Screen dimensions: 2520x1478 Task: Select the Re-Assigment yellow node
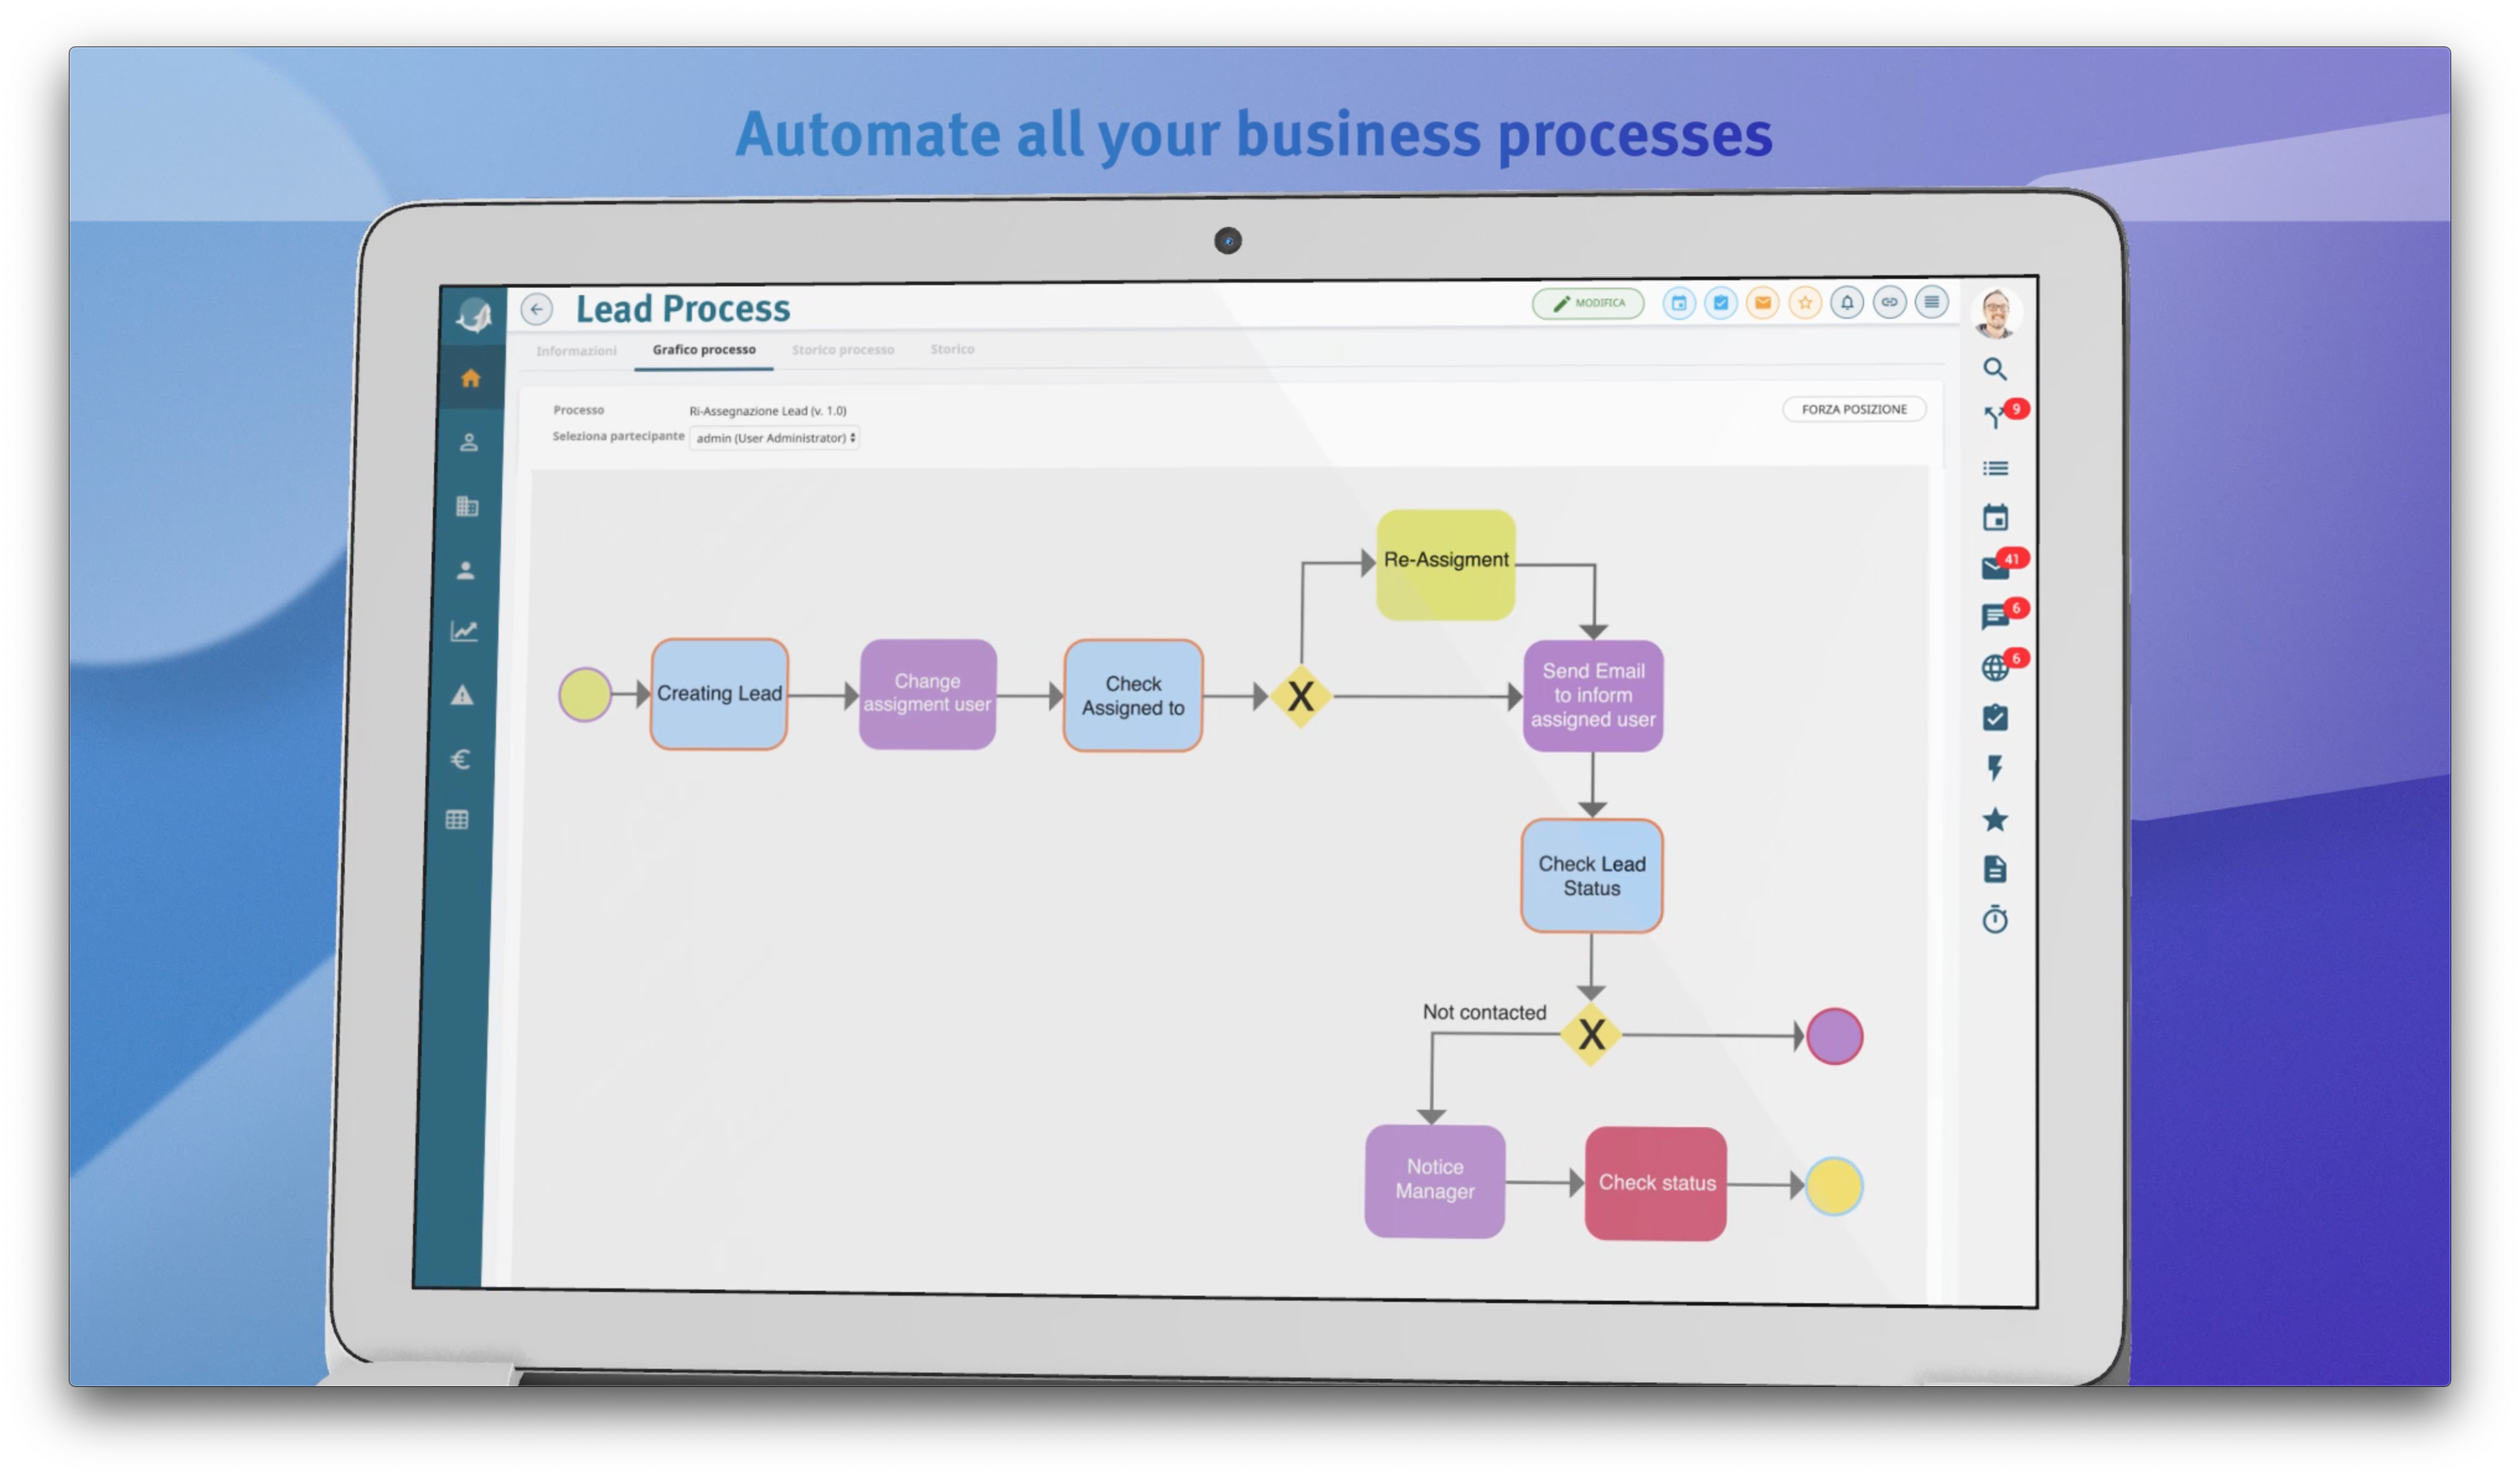coord(1446,565)
